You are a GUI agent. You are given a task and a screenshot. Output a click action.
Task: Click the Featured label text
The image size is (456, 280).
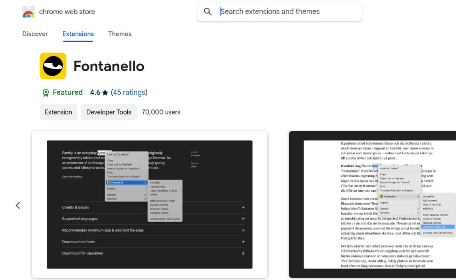click(68, 92)
